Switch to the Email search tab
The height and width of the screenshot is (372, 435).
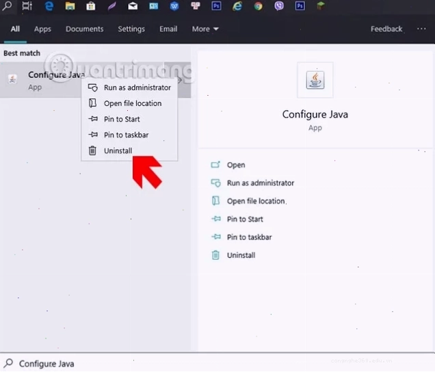click(x=168, y=29)
